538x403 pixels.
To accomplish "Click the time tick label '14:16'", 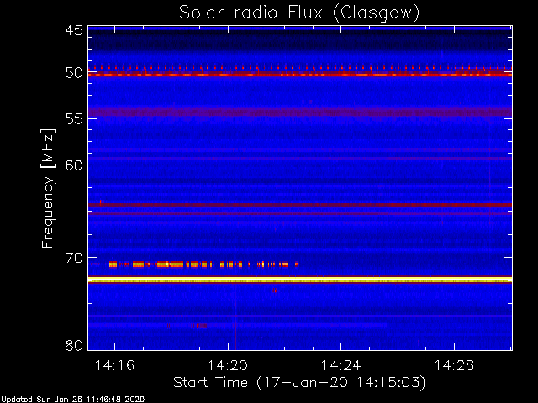I will (114, 366).
